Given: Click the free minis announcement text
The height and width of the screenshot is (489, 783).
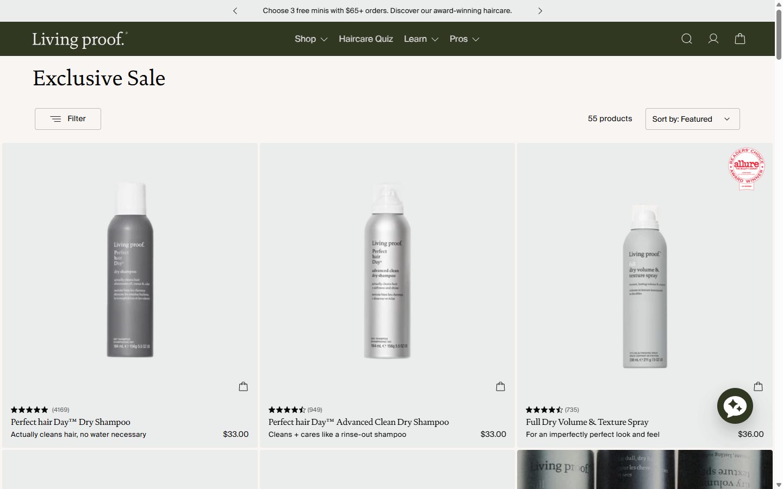Looking at the screenshot, I should coord(387,11).
